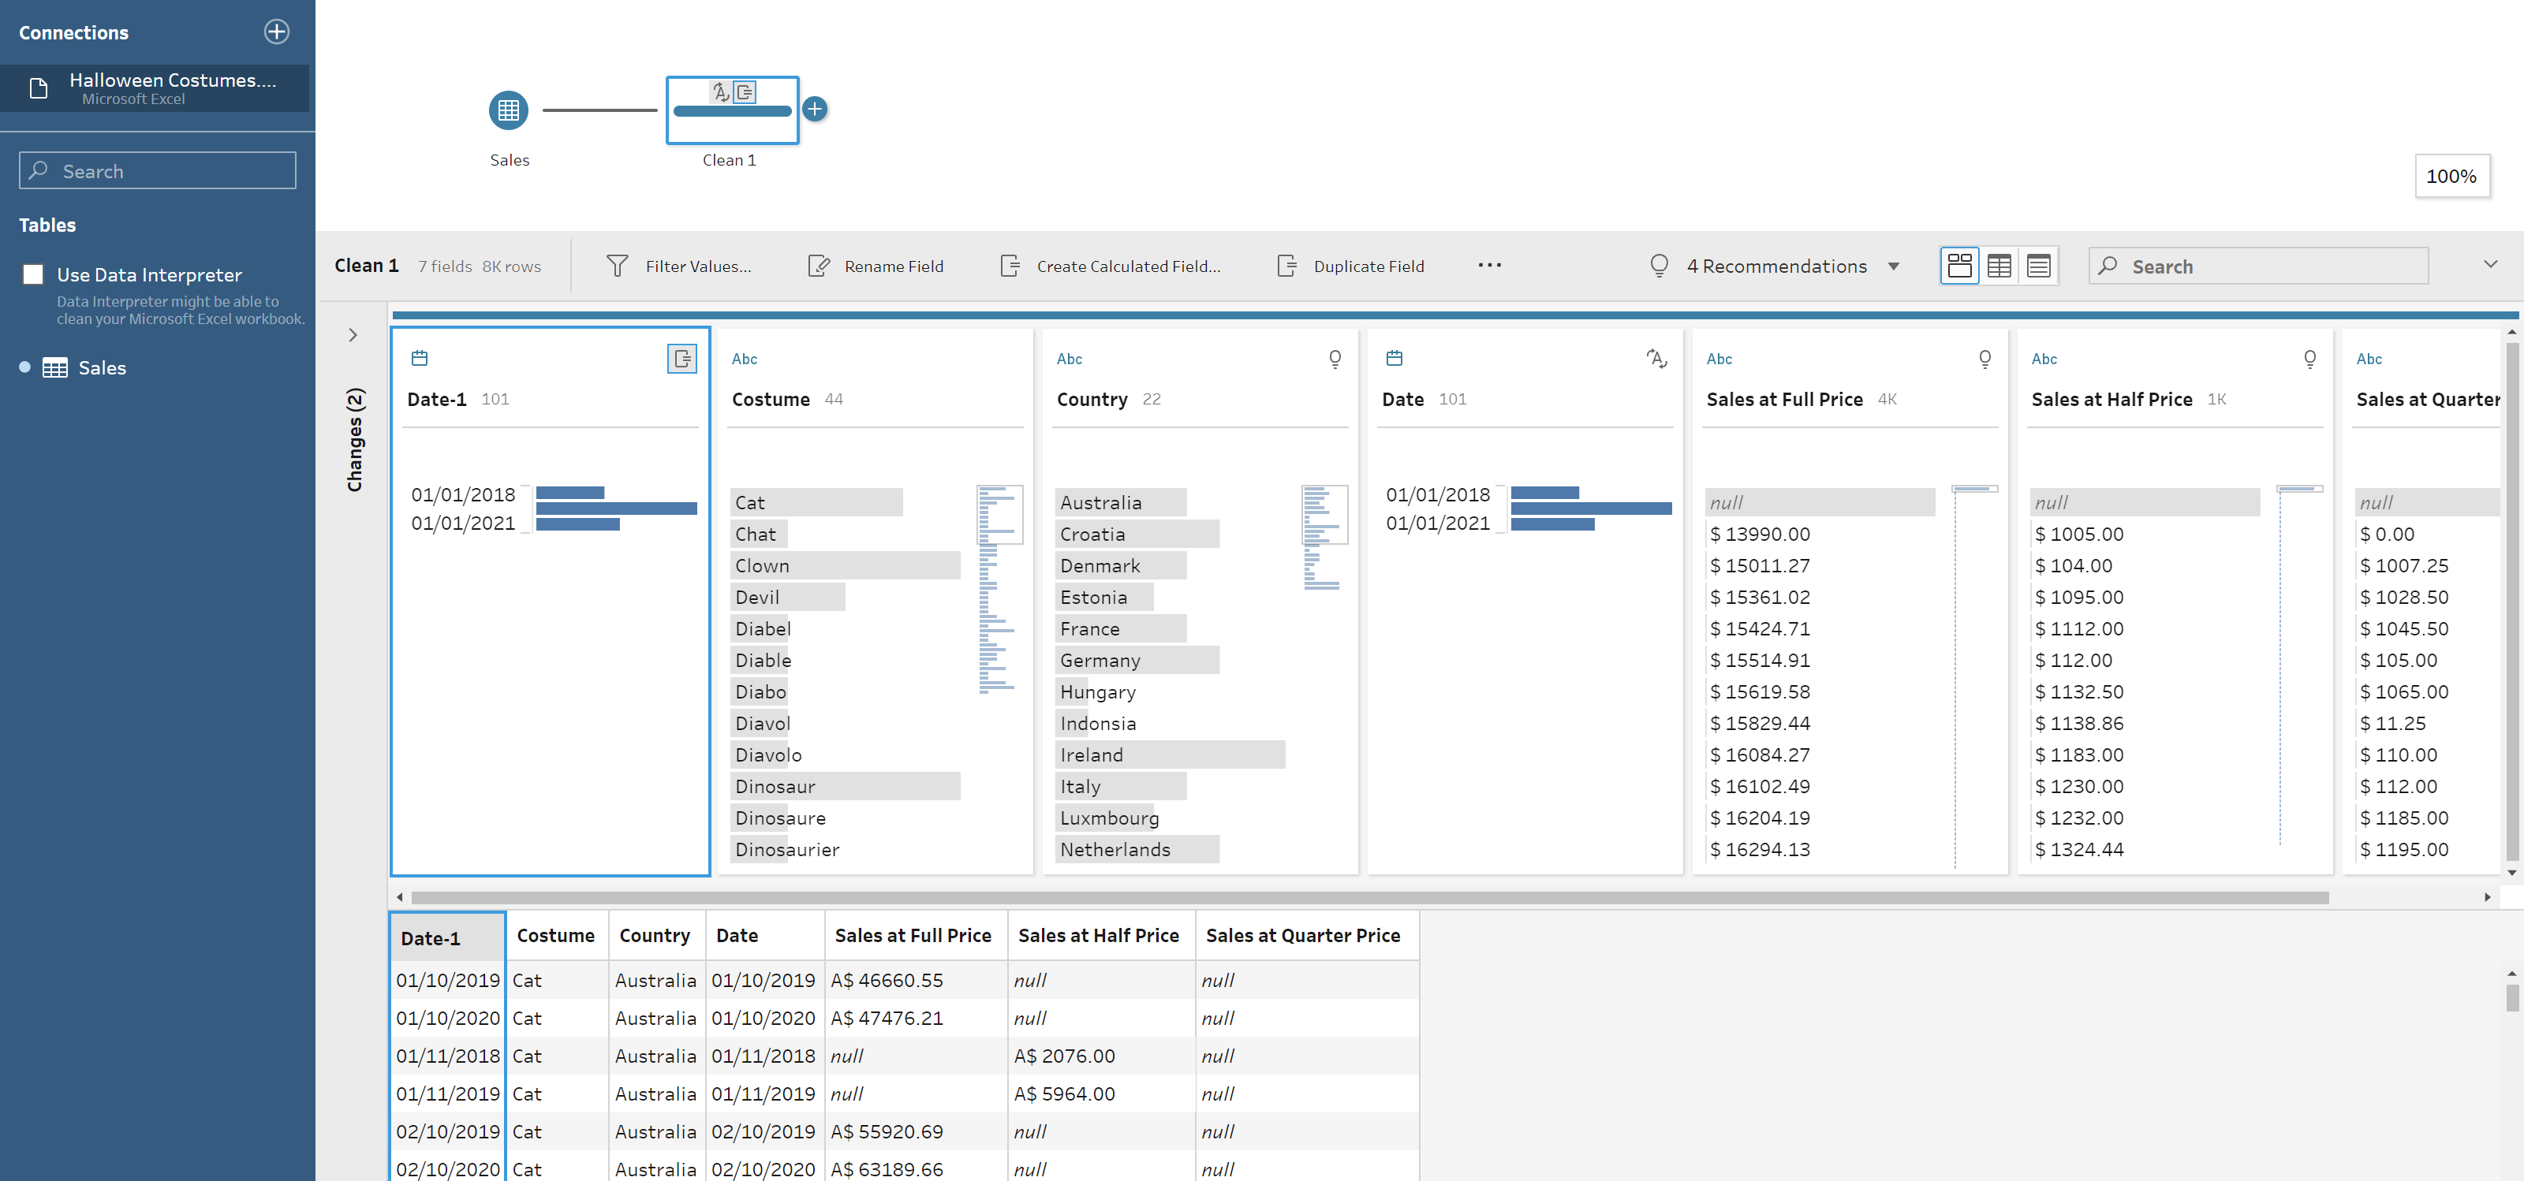Add a new connection with plus icon

(278, 32)
